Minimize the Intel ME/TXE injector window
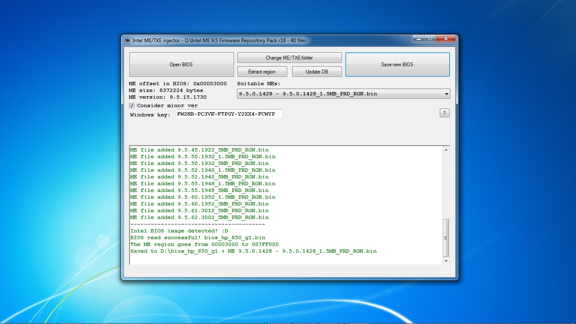The width and height of the screenshot is (576, 324). (x=418, y=39)
